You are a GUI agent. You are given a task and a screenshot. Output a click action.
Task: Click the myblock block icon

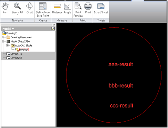point(17,50)
